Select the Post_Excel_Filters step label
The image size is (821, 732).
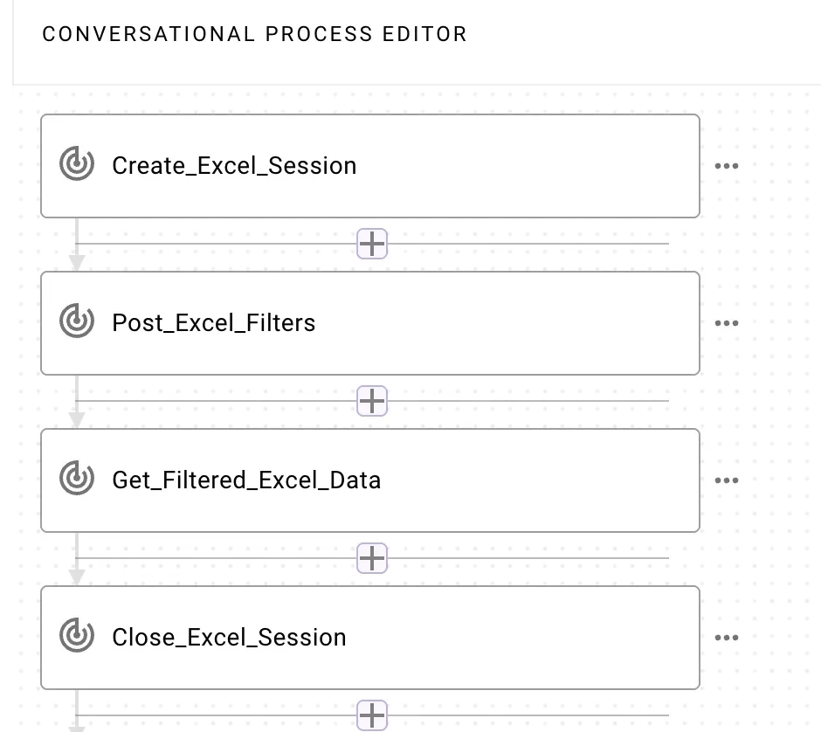click(214, 323)
